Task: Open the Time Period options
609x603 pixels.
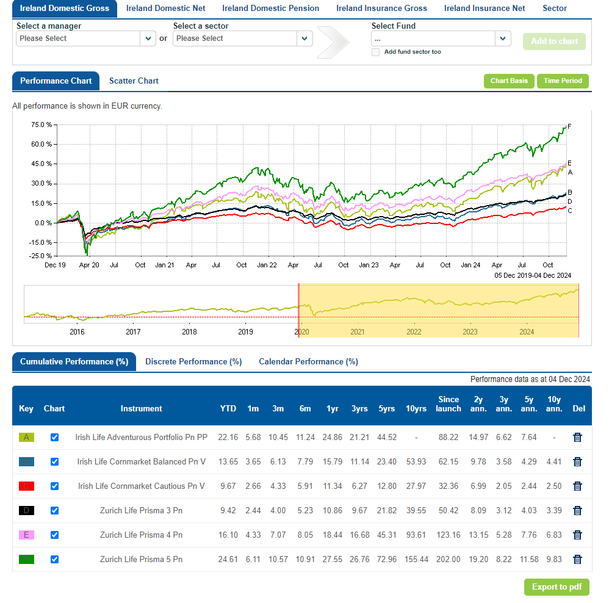Action: (563, 81)
